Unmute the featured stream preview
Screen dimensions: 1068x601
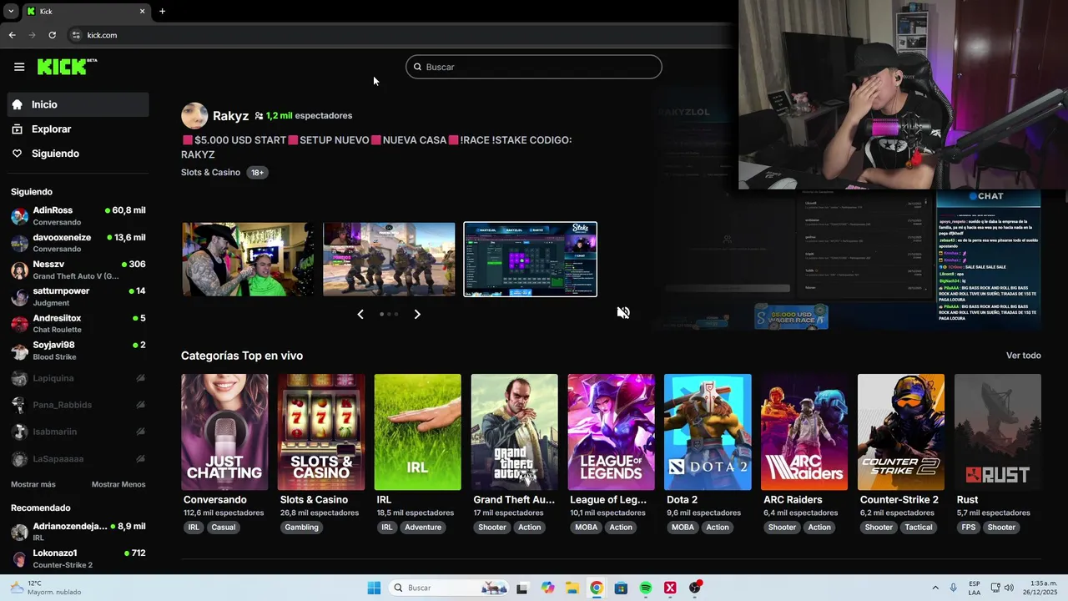[x=623, y=312]
